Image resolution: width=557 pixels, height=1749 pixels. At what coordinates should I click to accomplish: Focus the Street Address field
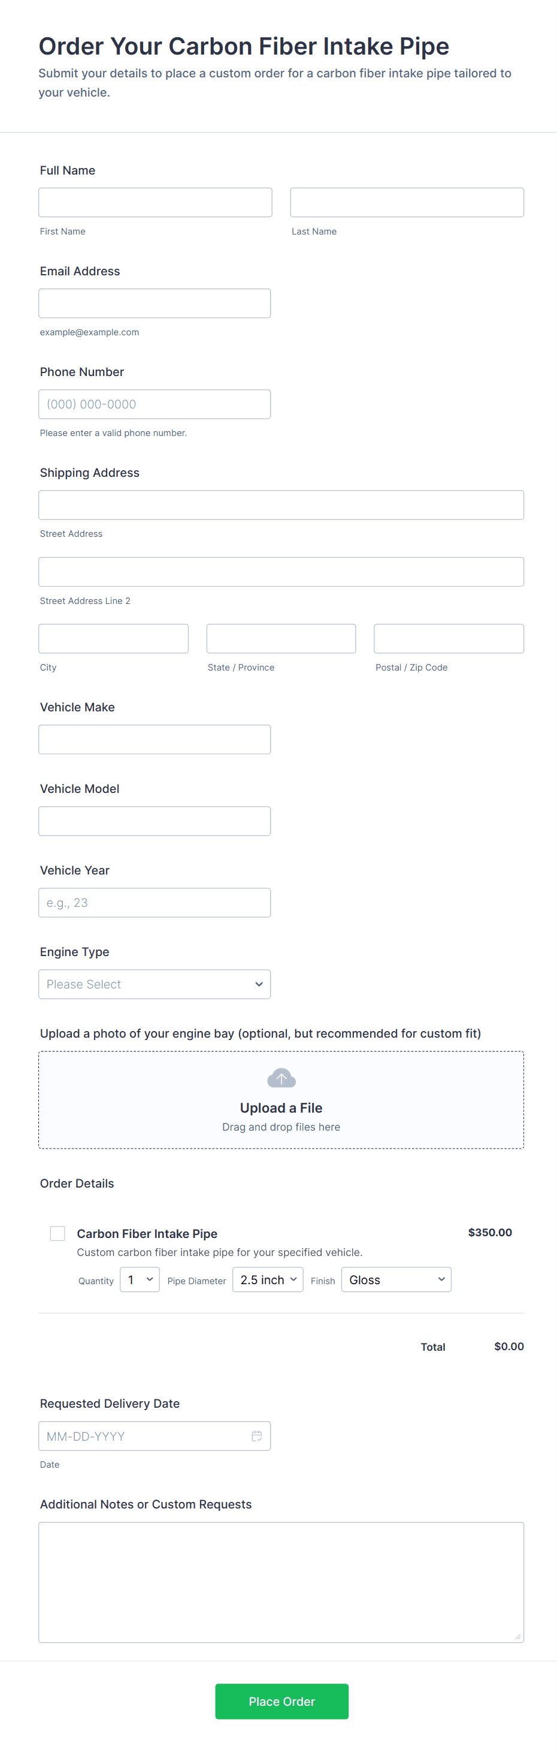tap(281, 505)
